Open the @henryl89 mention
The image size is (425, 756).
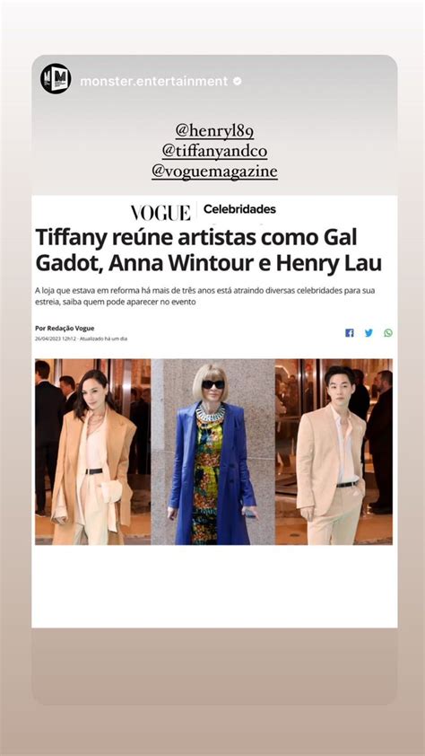click(214, 131)
